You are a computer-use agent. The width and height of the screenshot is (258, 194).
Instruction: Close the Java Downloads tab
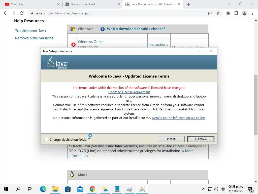point(179,4)
